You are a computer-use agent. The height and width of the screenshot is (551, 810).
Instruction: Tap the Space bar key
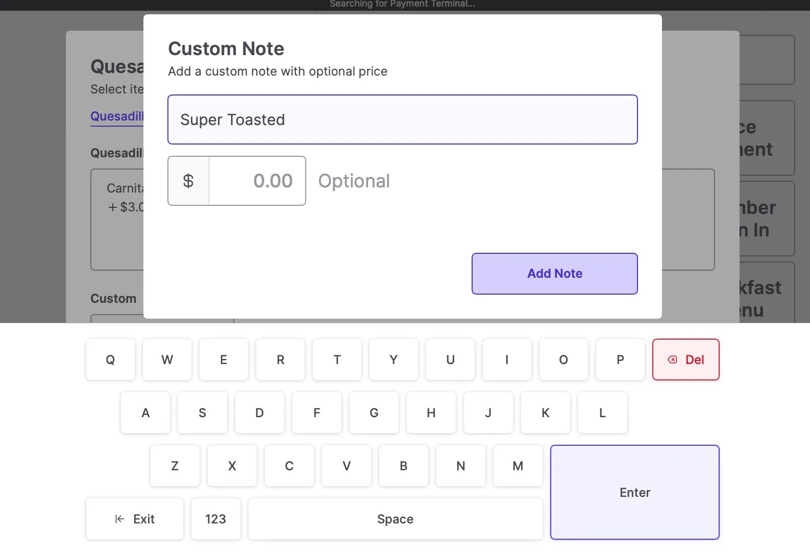395,519
